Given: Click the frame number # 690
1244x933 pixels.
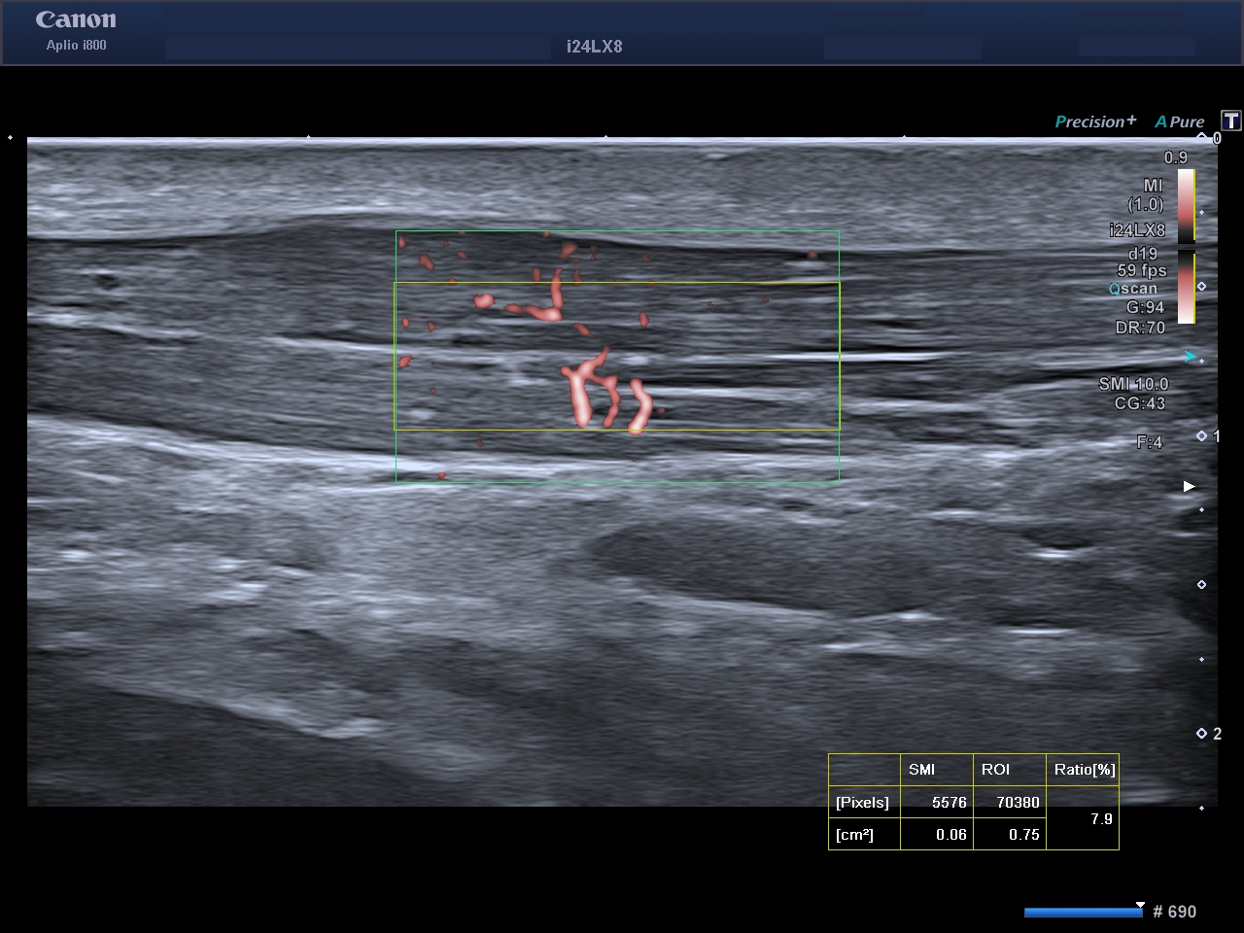Looking at the screenshot, I should (1174, 912).
